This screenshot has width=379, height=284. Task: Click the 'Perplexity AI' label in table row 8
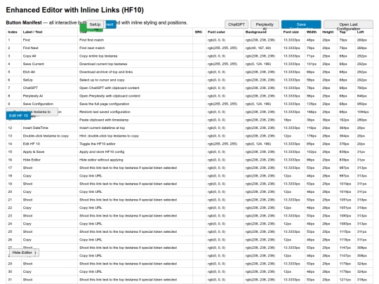(x=33, y=95)
